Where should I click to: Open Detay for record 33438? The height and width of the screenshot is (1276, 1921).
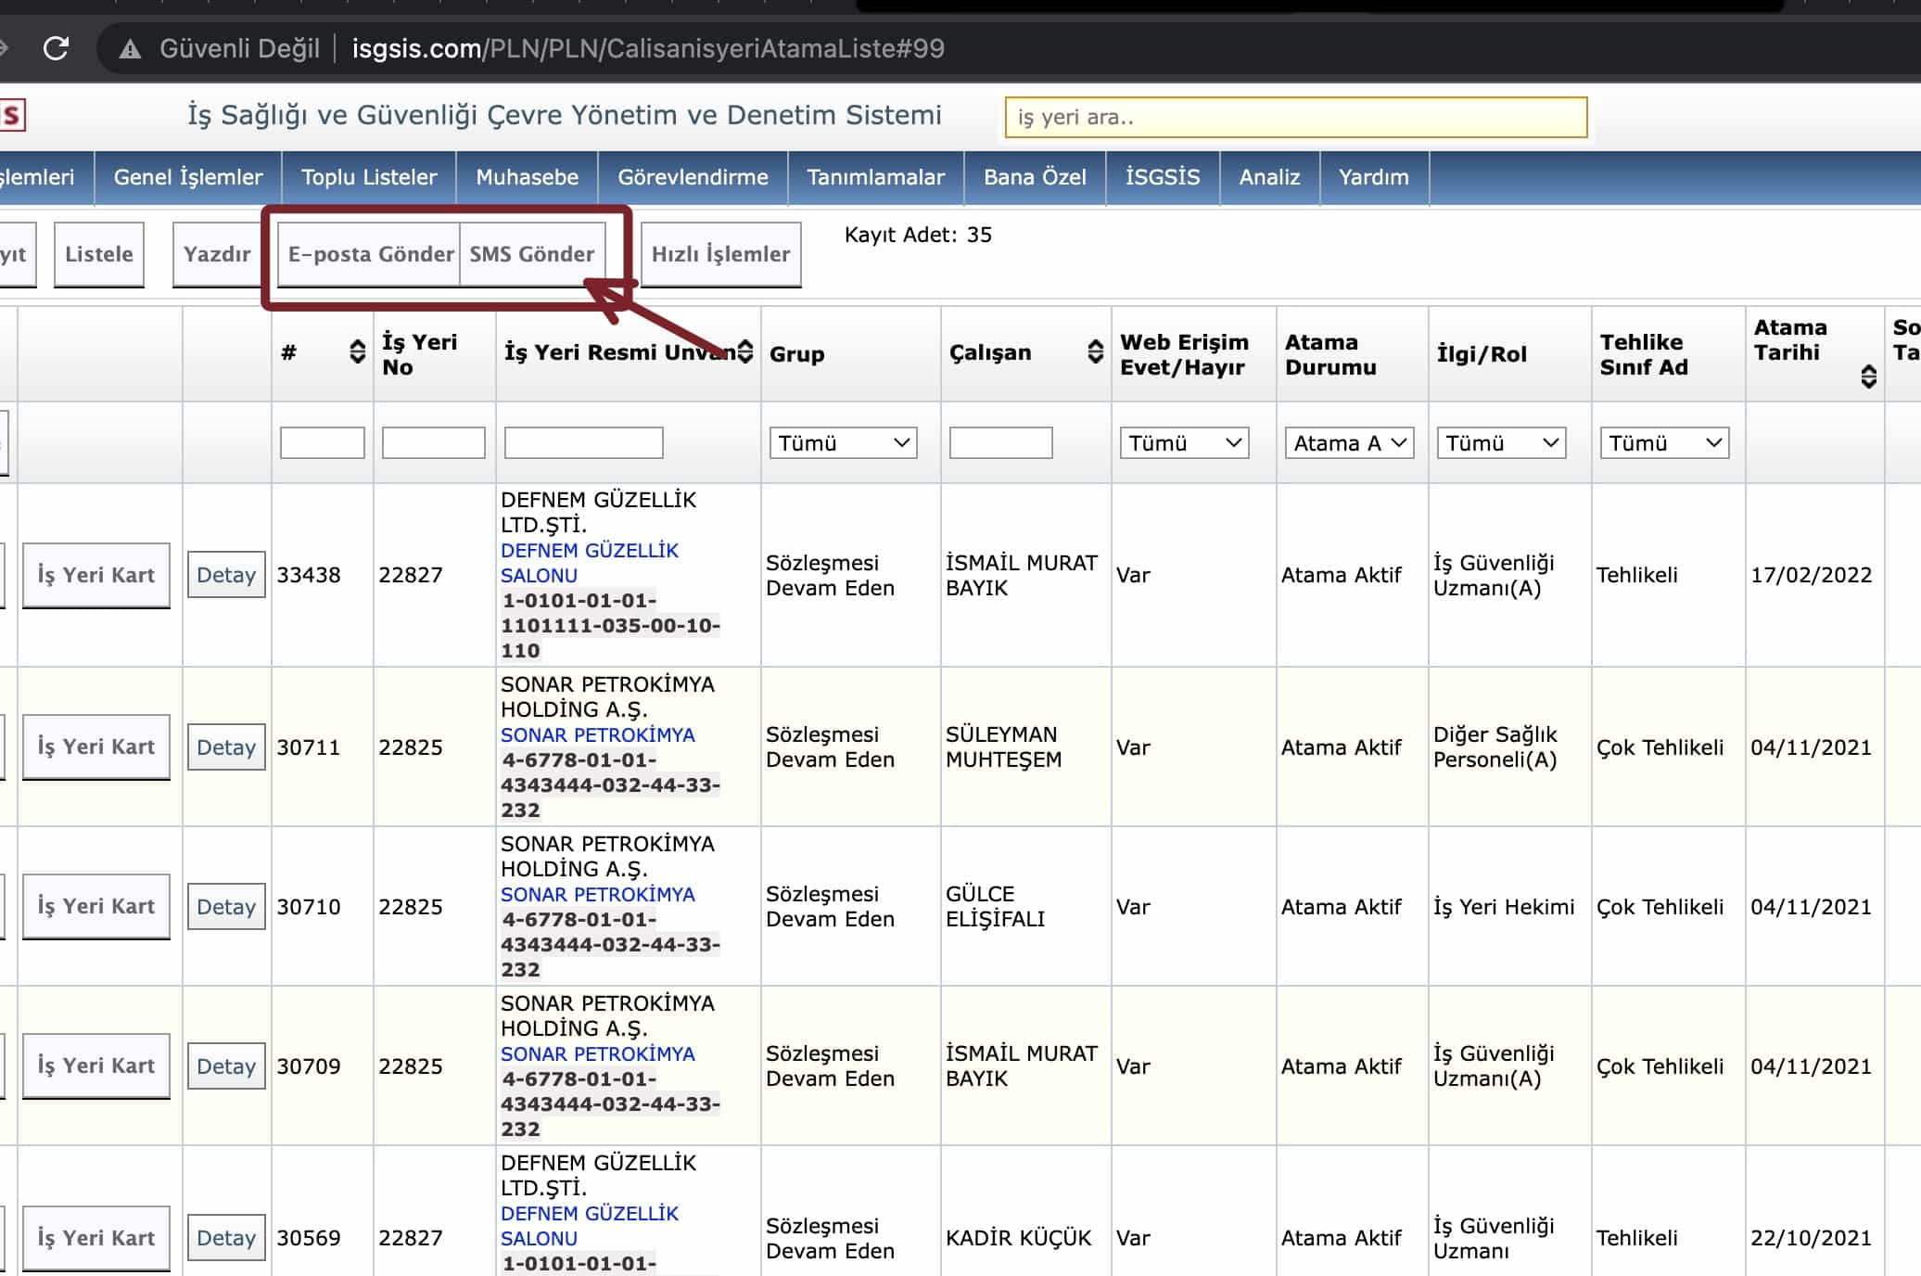pos(226,575)
